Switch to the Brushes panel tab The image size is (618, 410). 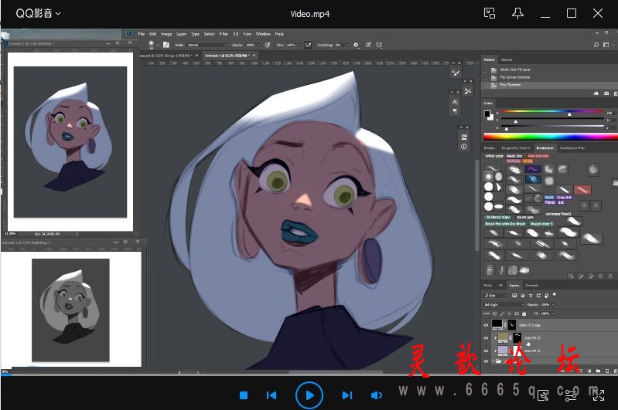pyautogui.click(x=489, y=148)
